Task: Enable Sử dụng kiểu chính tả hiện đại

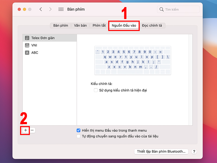Action: (x=96, y=90)
